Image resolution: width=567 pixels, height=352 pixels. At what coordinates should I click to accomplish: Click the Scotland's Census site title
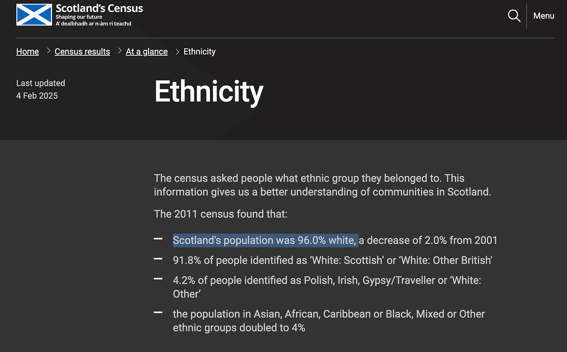click(99, 8)
